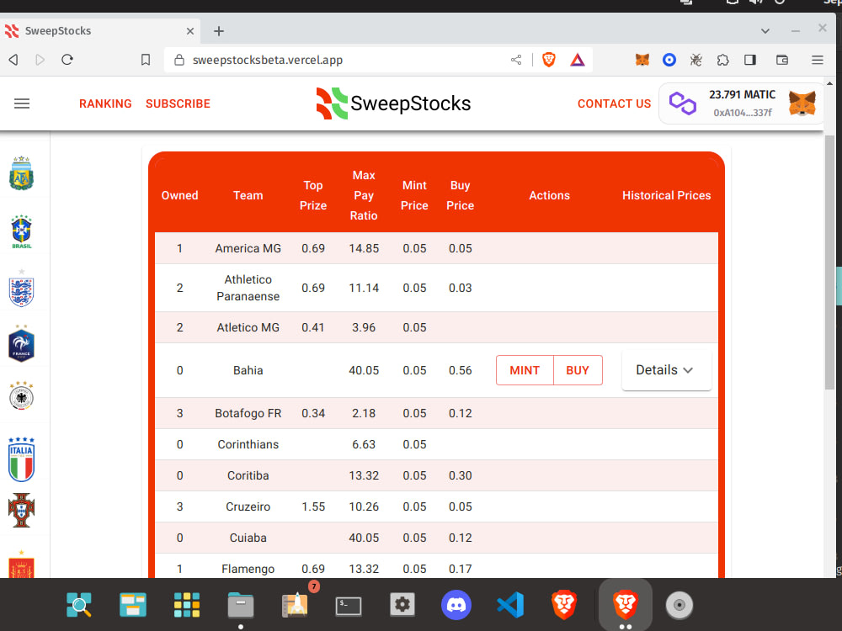Image resolution: width=842 pixels, height=631 pixels.
Task: Open the MetaMask fox icon in the wallet widget
Action: (802, 103)
